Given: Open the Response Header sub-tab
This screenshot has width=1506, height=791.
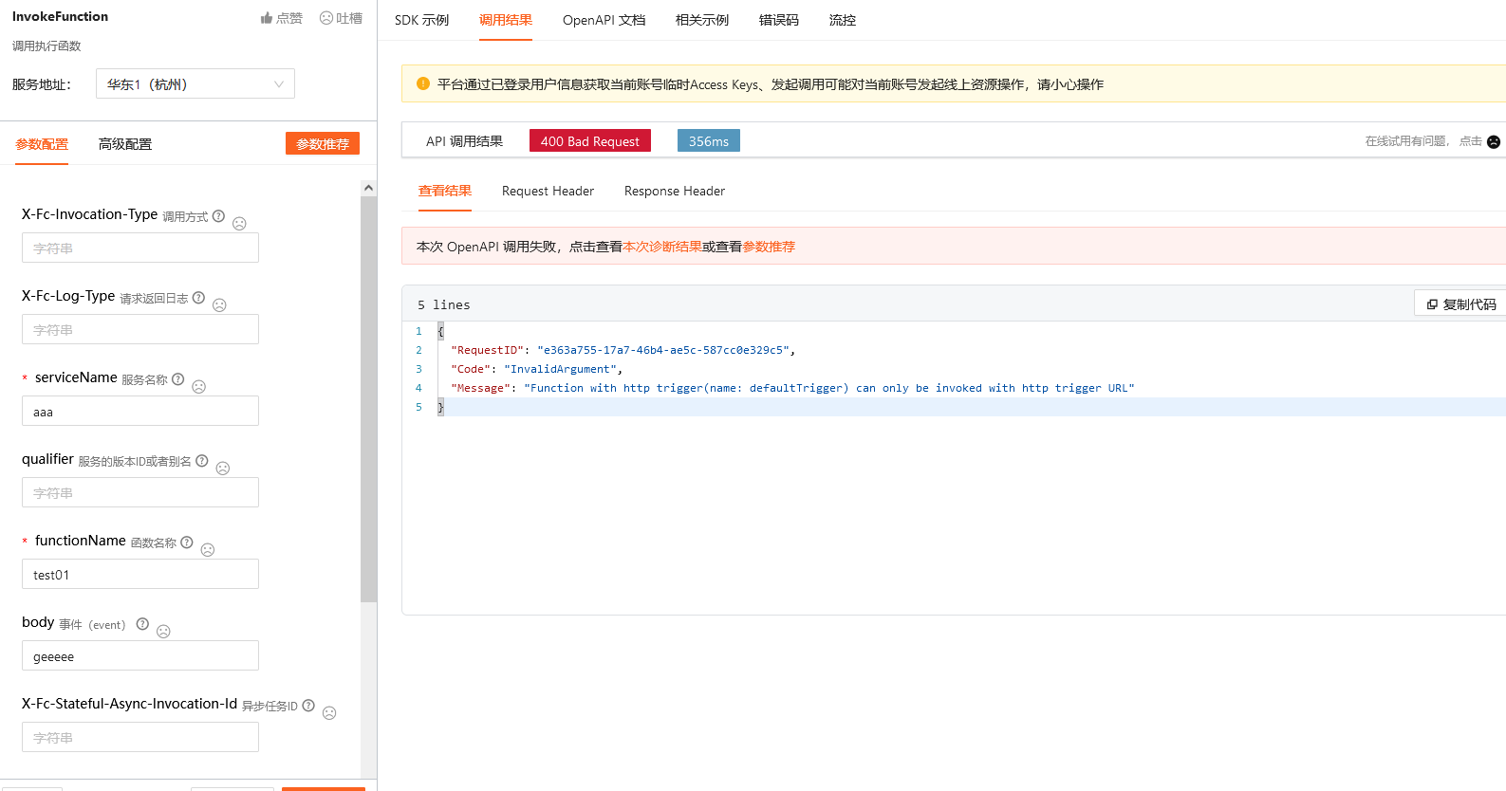Looking at the screenshot, I should (675, 191).
